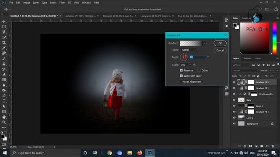This screenshot has width=280, height=157.
Task: Click Cancel in Gradient Fill dialog
Action: click(220, 51)
